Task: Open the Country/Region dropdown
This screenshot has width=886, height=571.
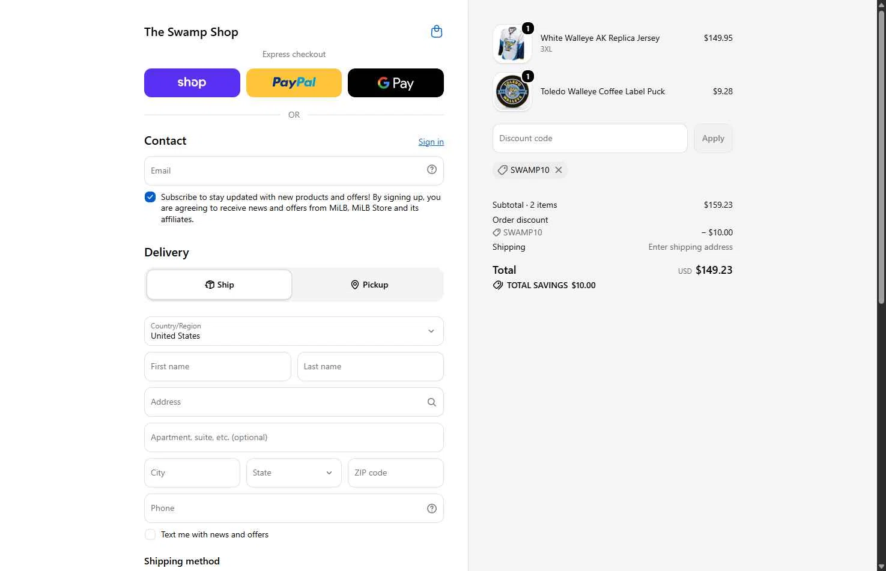Action: coord(294,331)
